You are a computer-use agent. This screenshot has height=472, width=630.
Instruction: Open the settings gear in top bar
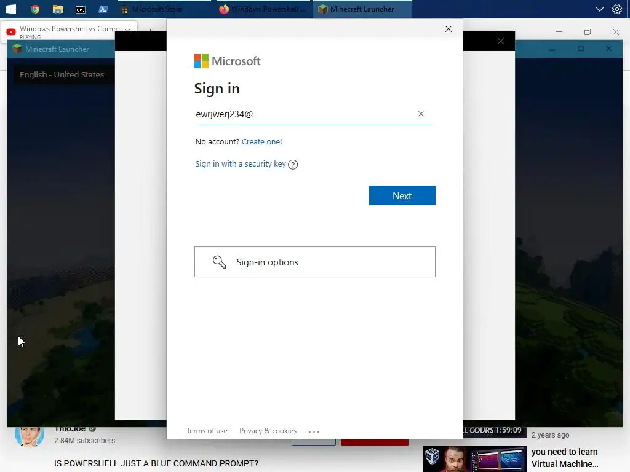tap(616, 9)
